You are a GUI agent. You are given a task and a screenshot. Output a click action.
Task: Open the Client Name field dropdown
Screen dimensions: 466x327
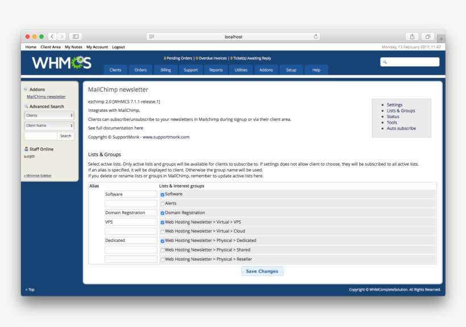point(49,125)
